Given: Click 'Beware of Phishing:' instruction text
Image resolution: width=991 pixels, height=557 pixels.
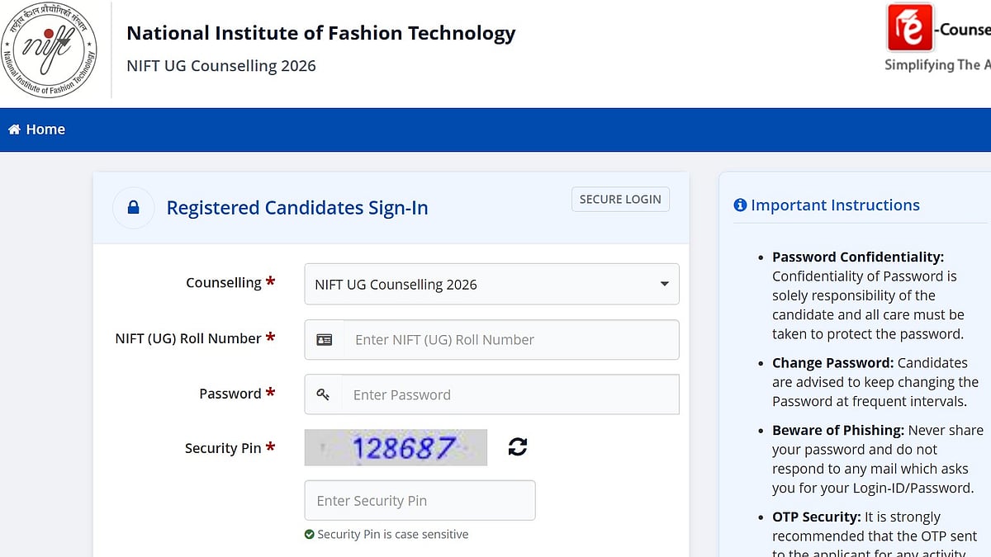Looking at the screenshot, I should [x=838, y=430].
